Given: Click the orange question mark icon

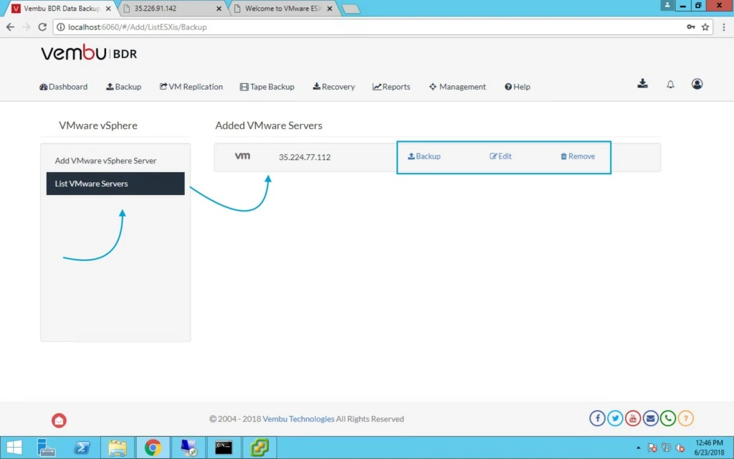Looking at the screenshot, I should (x=685, y=418).
